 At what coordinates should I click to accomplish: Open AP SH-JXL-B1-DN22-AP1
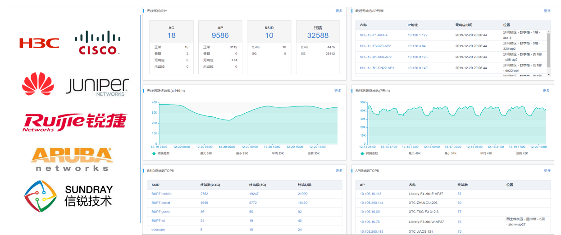coord(377,68)
